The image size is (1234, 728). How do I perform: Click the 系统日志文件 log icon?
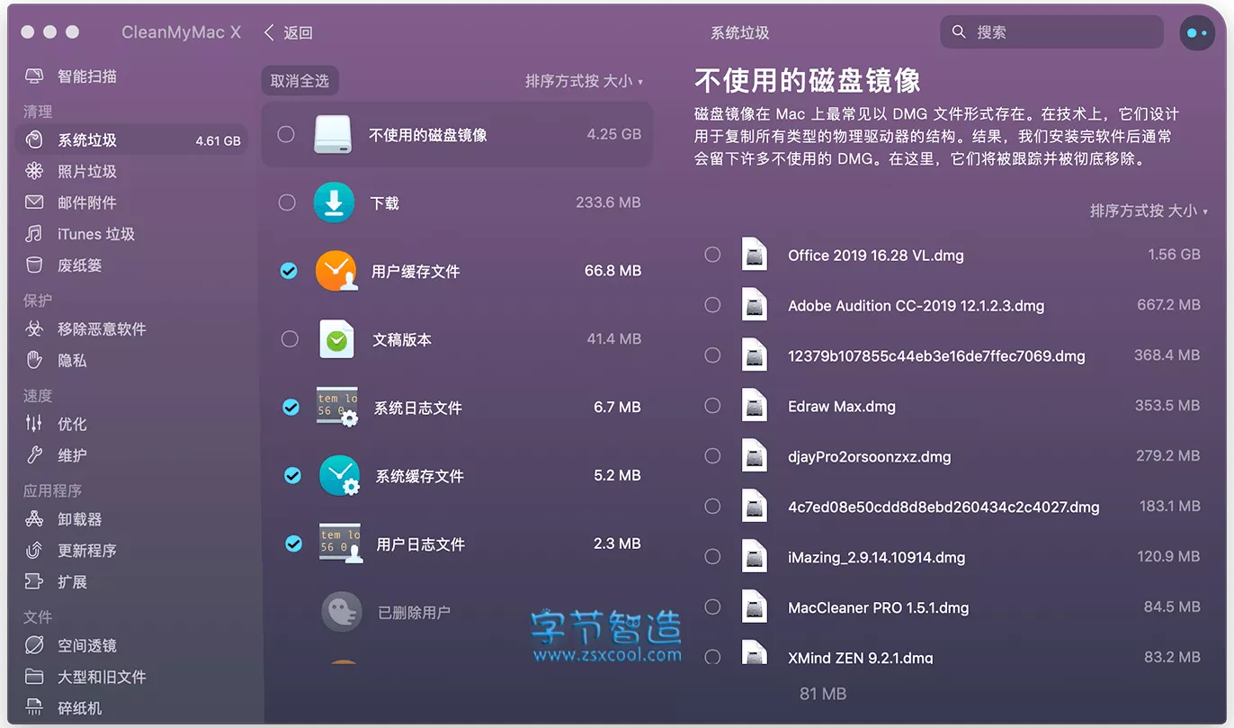tap(338, 408)
